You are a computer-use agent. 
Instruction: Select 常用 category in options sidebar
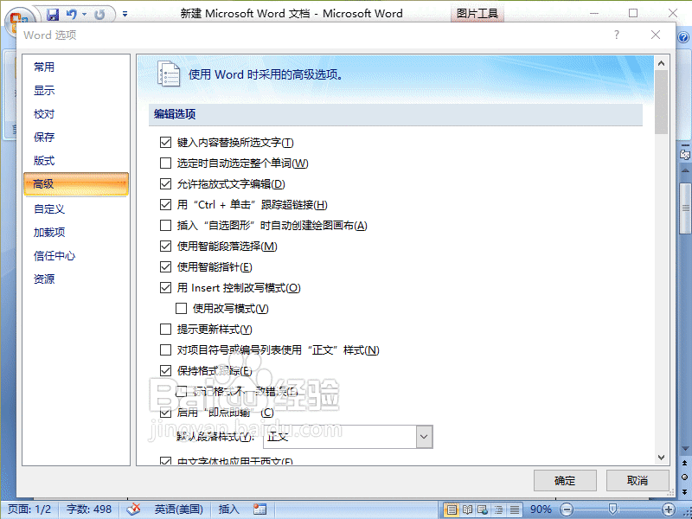click(76, 67)
